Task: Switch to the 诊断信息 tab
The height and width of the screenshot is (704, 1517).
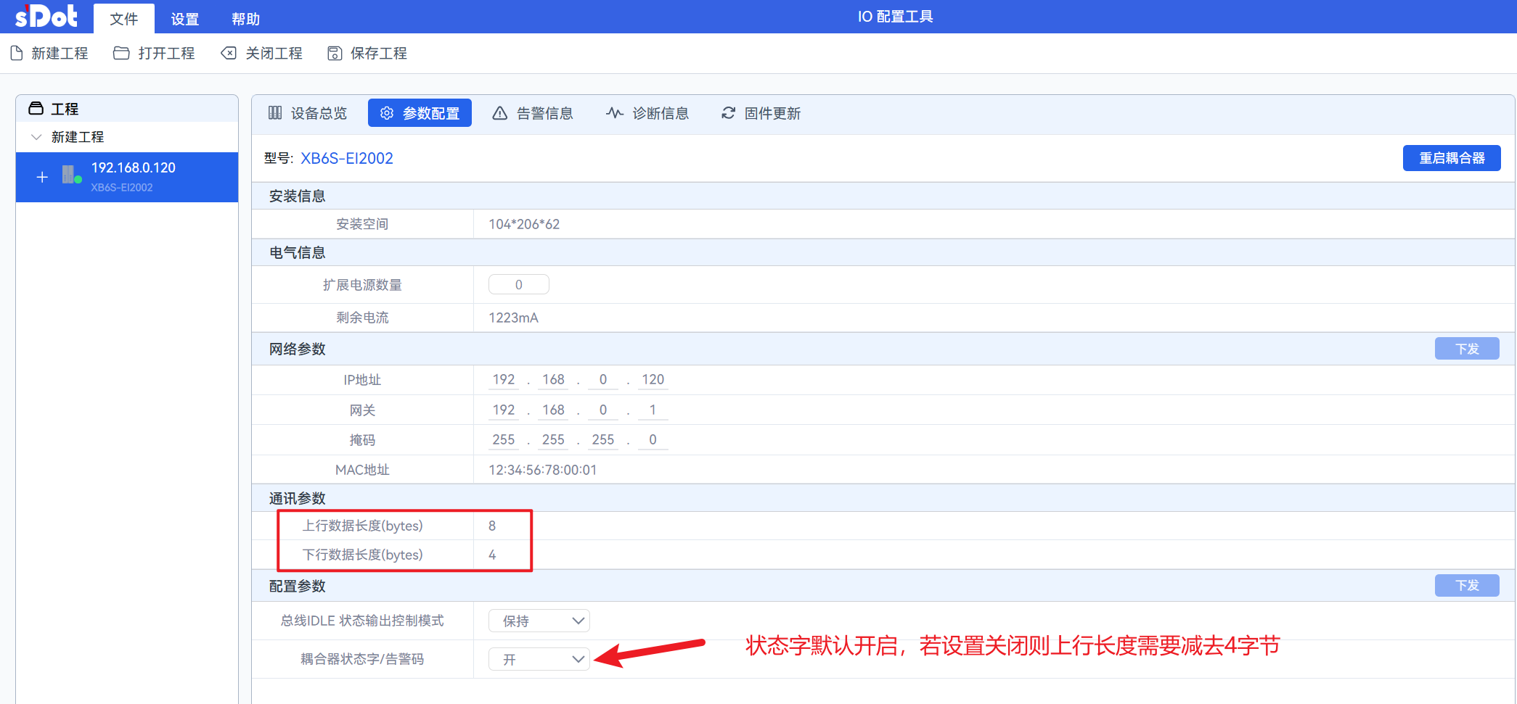Action: click(x=647, y=113)
